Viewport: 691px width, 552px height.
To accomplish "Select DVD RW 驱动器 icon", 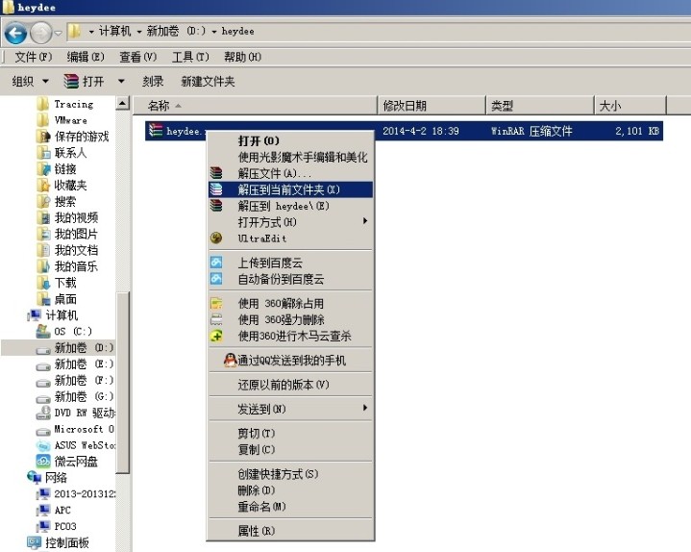I will pyautogui.click(x=42, y=413).
